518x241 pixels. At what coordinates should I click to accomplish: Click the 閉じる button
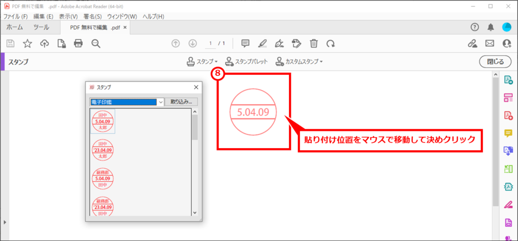point(492,62)
